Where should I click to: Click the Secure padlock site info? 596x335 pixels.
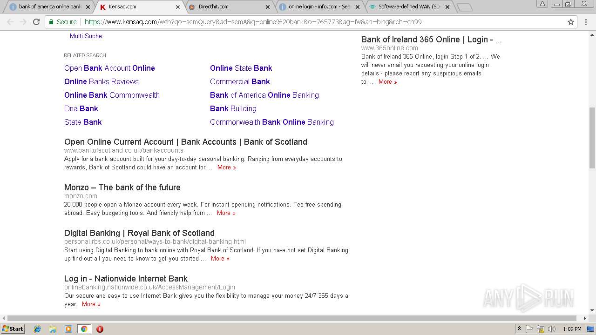tap(62, 22)
